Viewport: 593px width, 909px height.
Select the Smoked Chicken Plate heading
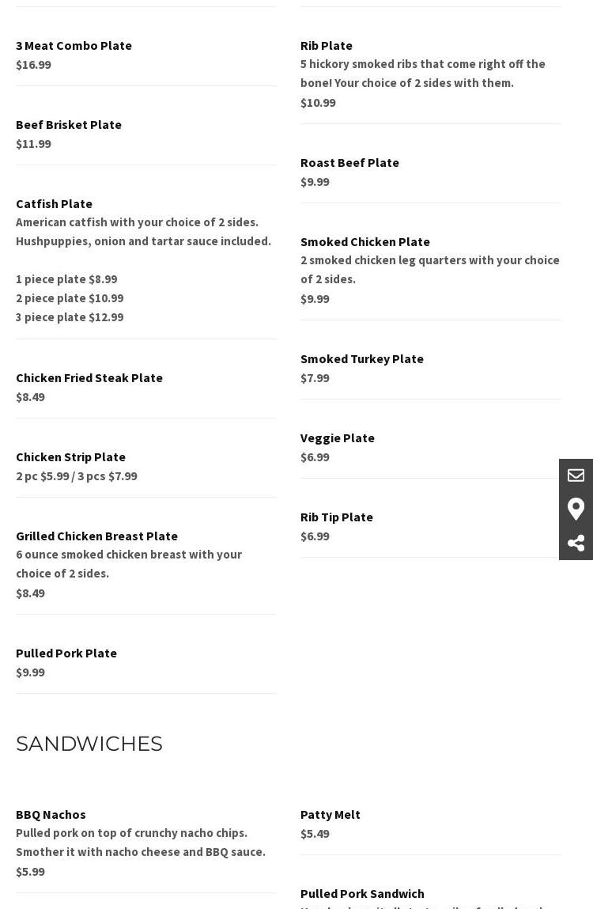(x=365, y=241)
